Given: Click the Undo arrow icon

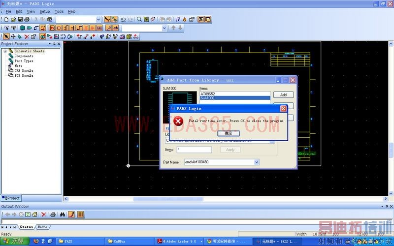Looking at the screenshot, I should [x=124, y=19].
